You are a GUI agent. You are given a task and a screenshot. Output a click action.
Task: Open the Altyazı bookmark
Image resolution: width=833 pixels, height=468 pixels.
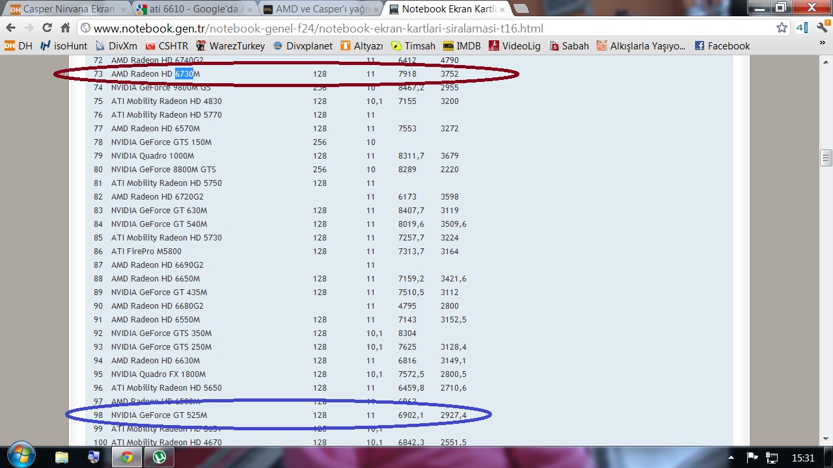(362, 46)
